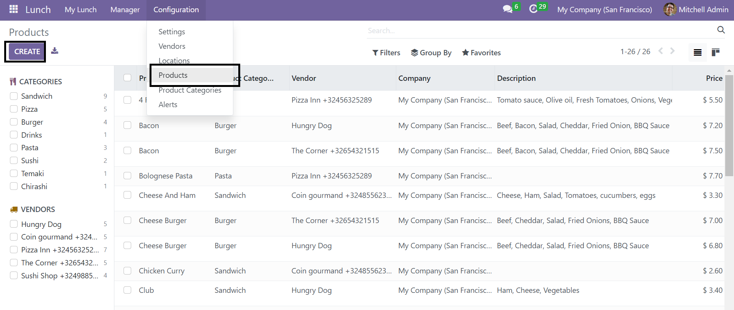Screen dimensions: 734x310
Task: Open the My Company (San Francisco) switcher
Action: coord(605,10)
